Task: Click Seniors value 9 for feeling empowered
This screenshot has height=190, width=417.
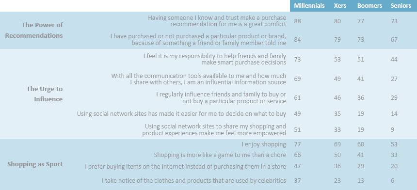Action: pyautogui.click(x=393, y=130)
